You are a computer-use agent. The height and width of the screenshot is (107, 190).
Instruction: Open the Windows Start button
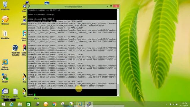4,104
